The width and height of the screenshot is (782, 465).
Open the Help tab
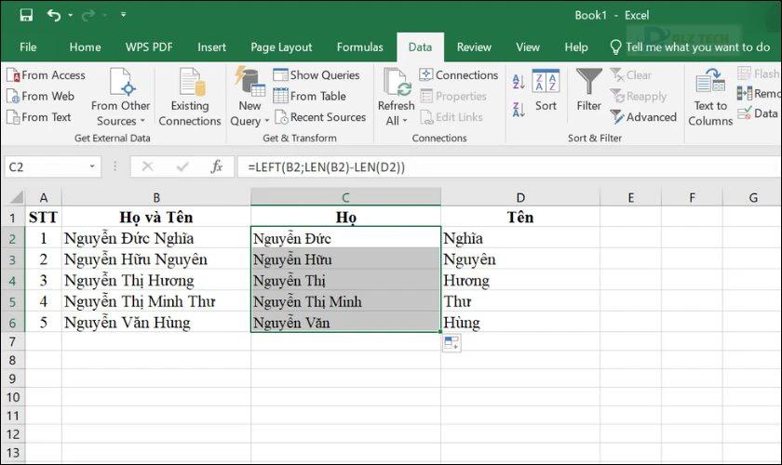(576, 47)
